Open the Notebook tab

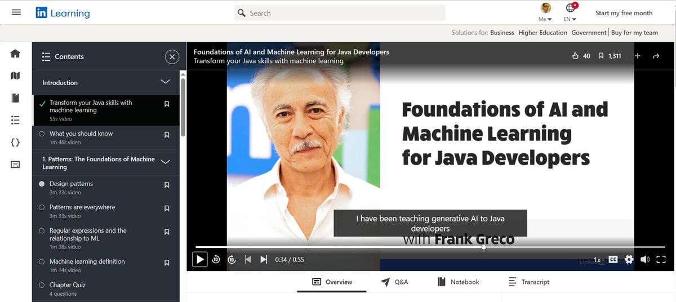458,282
